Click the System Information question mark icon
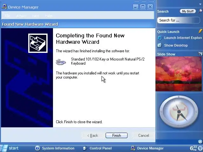Viewport: 203px width, 152px height. pos(37,148)
